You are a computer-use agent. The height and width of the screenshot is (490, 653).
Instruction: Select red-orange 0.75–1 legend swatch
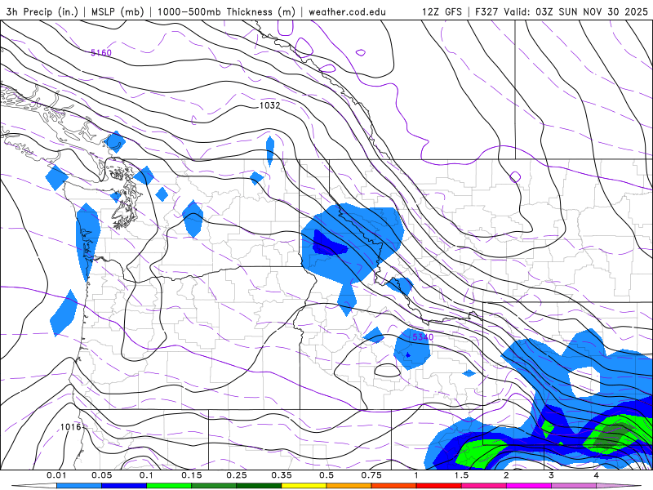pos(394,486)
